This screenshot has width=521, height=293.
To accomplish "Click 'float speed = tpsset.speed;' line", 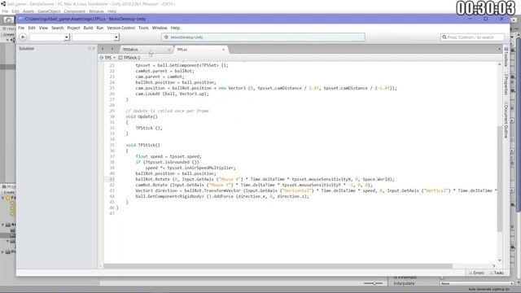I will [x=169, y=156].
